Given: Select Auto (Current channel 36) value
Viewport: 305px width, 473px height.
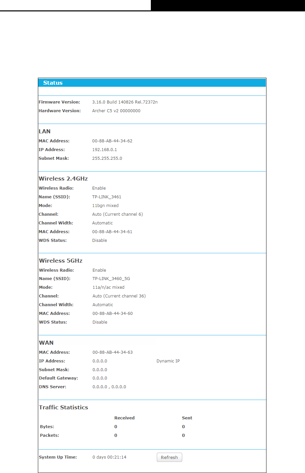Looking at the screenshot, I should [x=119, y=296].
